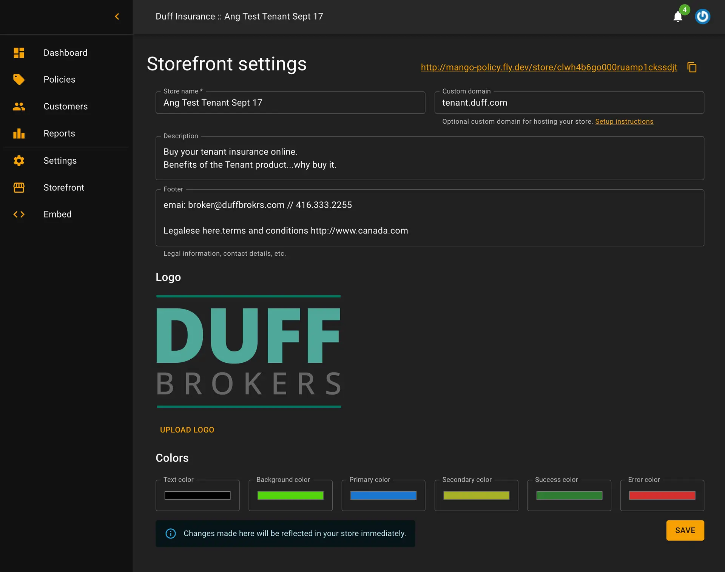
Task: Click the Settings gear icon
Action: (x=19, y=161)
